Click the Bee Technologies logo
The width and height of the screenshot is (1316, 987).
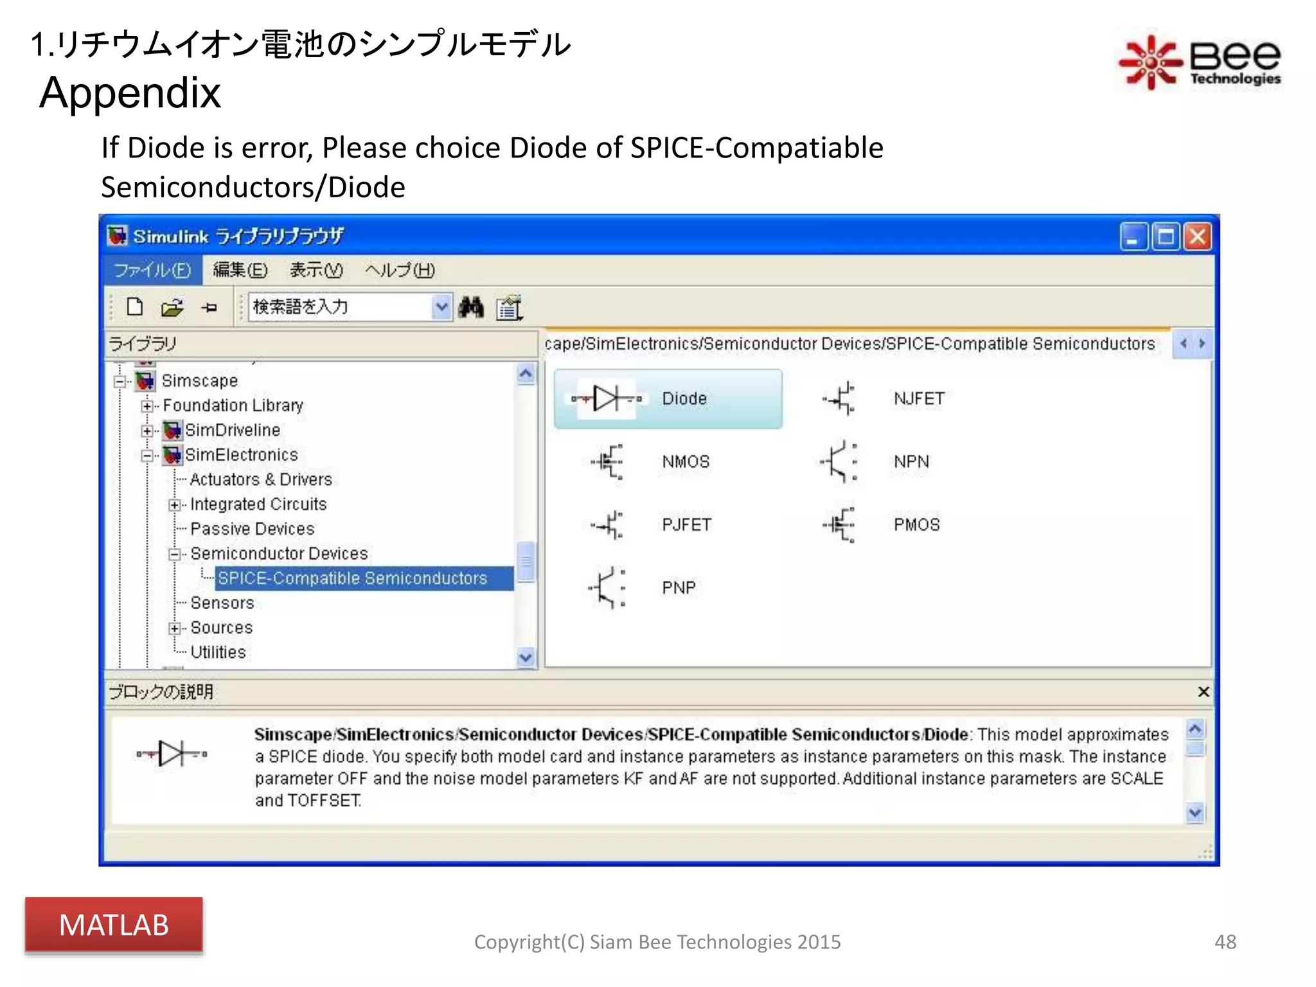tap(1199, 62)
